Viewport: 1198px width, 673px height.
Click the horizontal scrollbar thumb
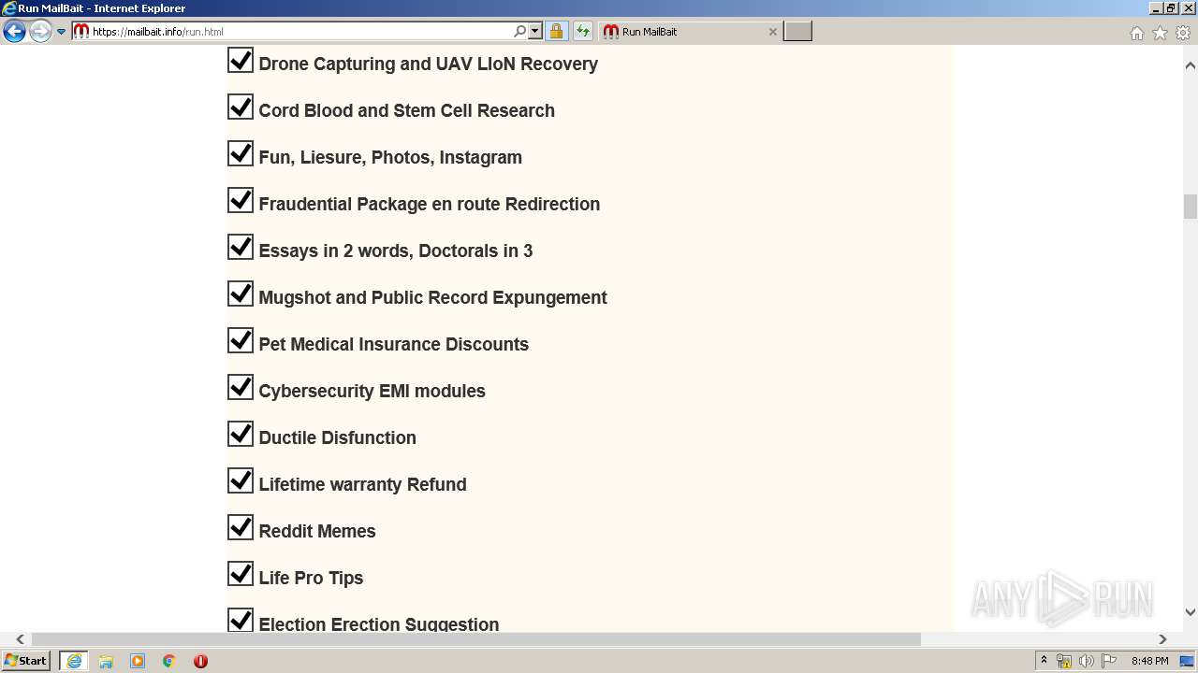pos(476,639)
